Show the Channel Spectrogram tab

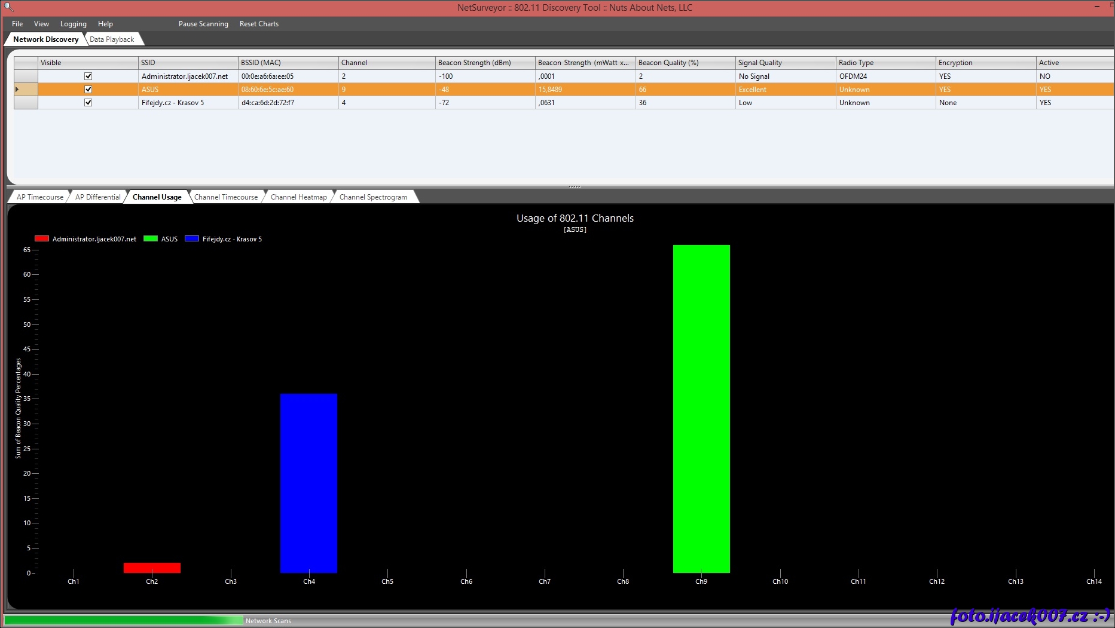(373, 197)
